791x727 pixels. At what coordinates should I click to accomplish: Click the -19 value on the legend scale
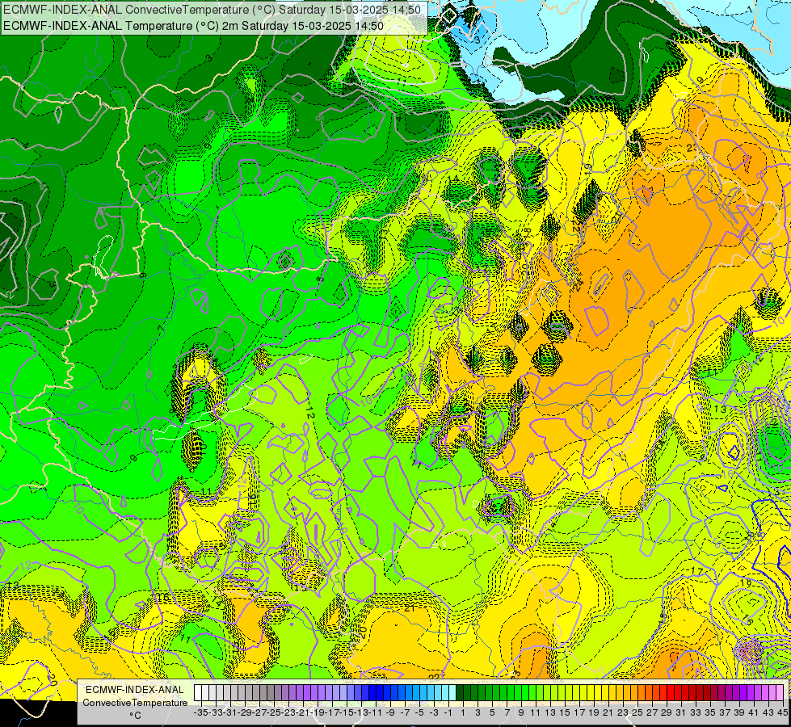click(x=318, y=712)
